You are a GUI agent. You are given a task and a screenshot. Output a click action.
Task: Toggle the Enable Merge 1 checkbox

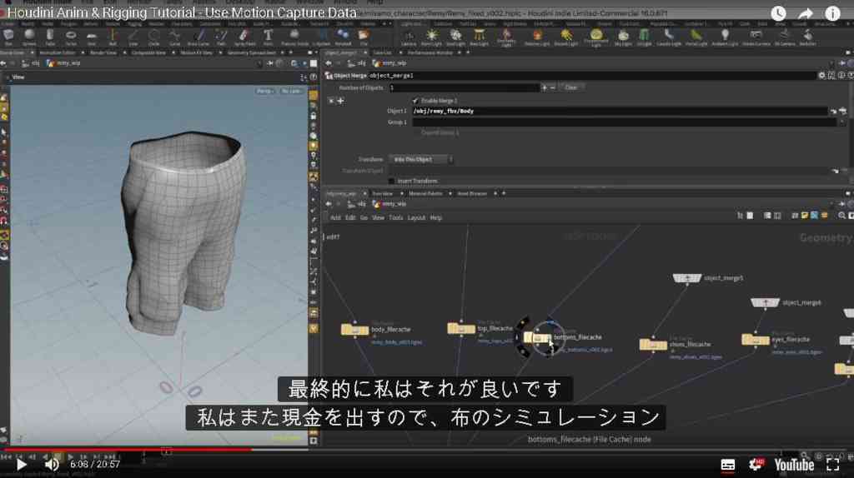coord(415,101)
